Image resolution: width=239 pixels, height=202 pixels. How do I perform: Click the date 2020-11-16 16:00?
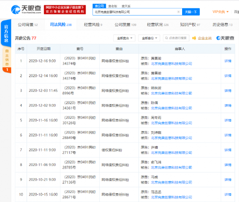(43, 120)
